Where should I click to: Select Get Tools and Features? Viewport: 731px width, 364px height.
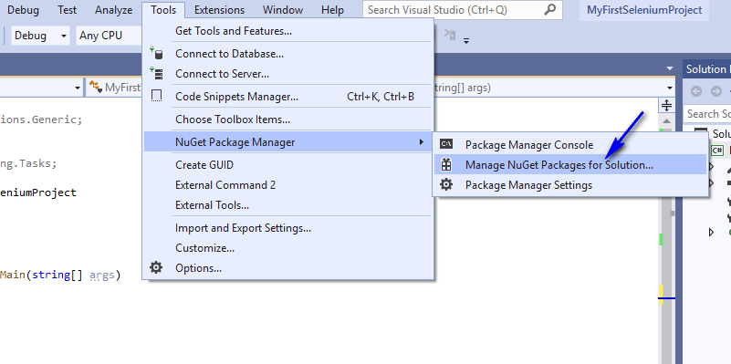pos(288,31)
